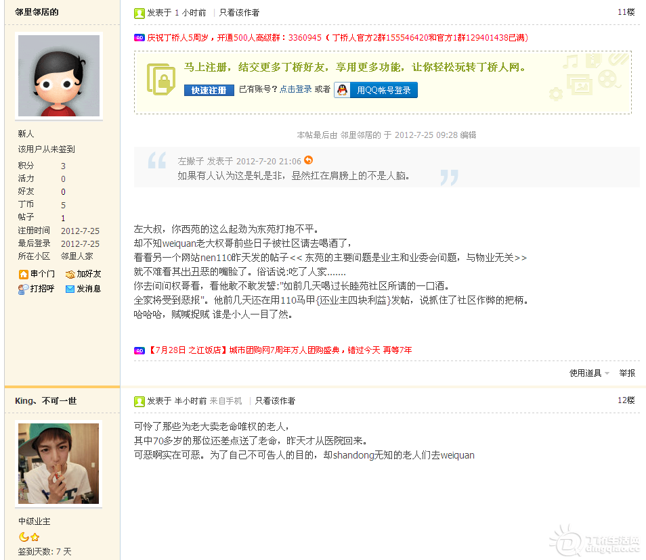
Task: Click the 点击登录 link
Action: [x=296, y=89]
